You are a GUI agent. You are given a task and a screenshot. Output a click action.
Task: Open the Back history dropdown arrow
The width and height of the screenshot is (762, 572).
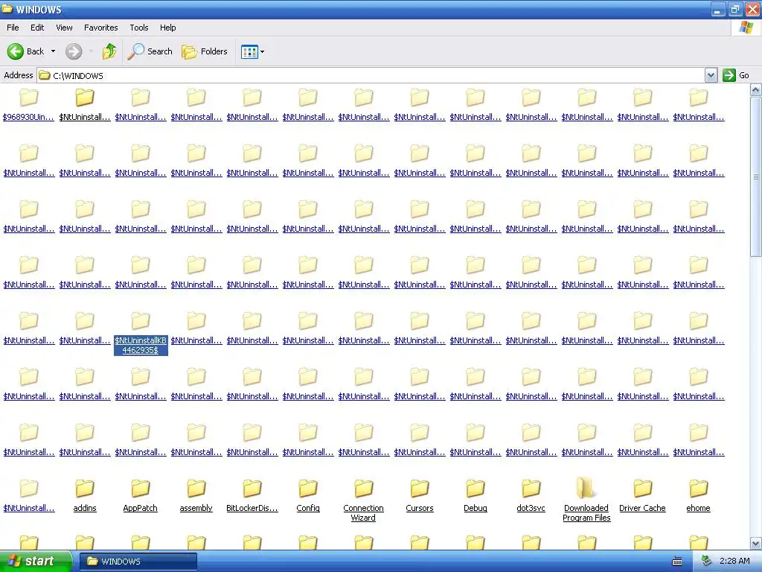(x=53, y=51)
